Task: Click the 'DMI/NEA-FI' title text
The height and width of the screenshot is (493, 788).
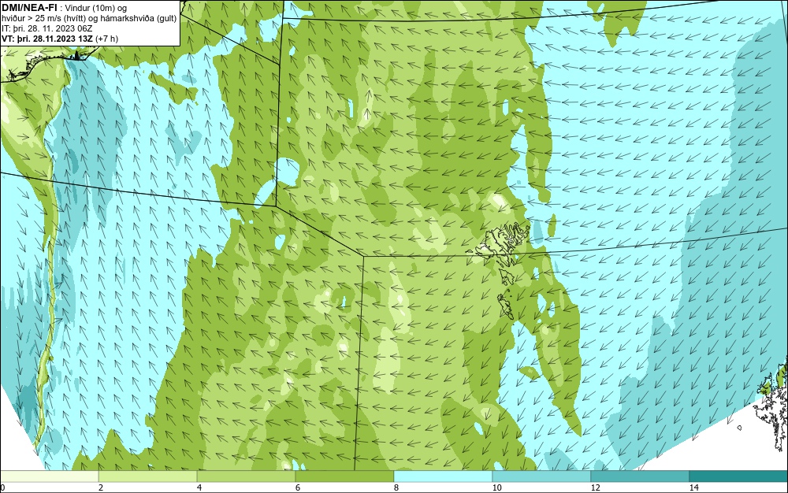Action: click(x=29, y=6)
